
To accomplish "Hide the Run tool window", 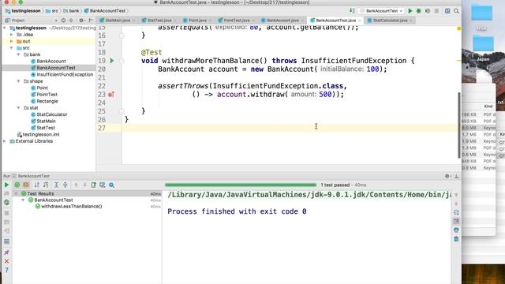I will pyautogui.click(x=456, y=176).
